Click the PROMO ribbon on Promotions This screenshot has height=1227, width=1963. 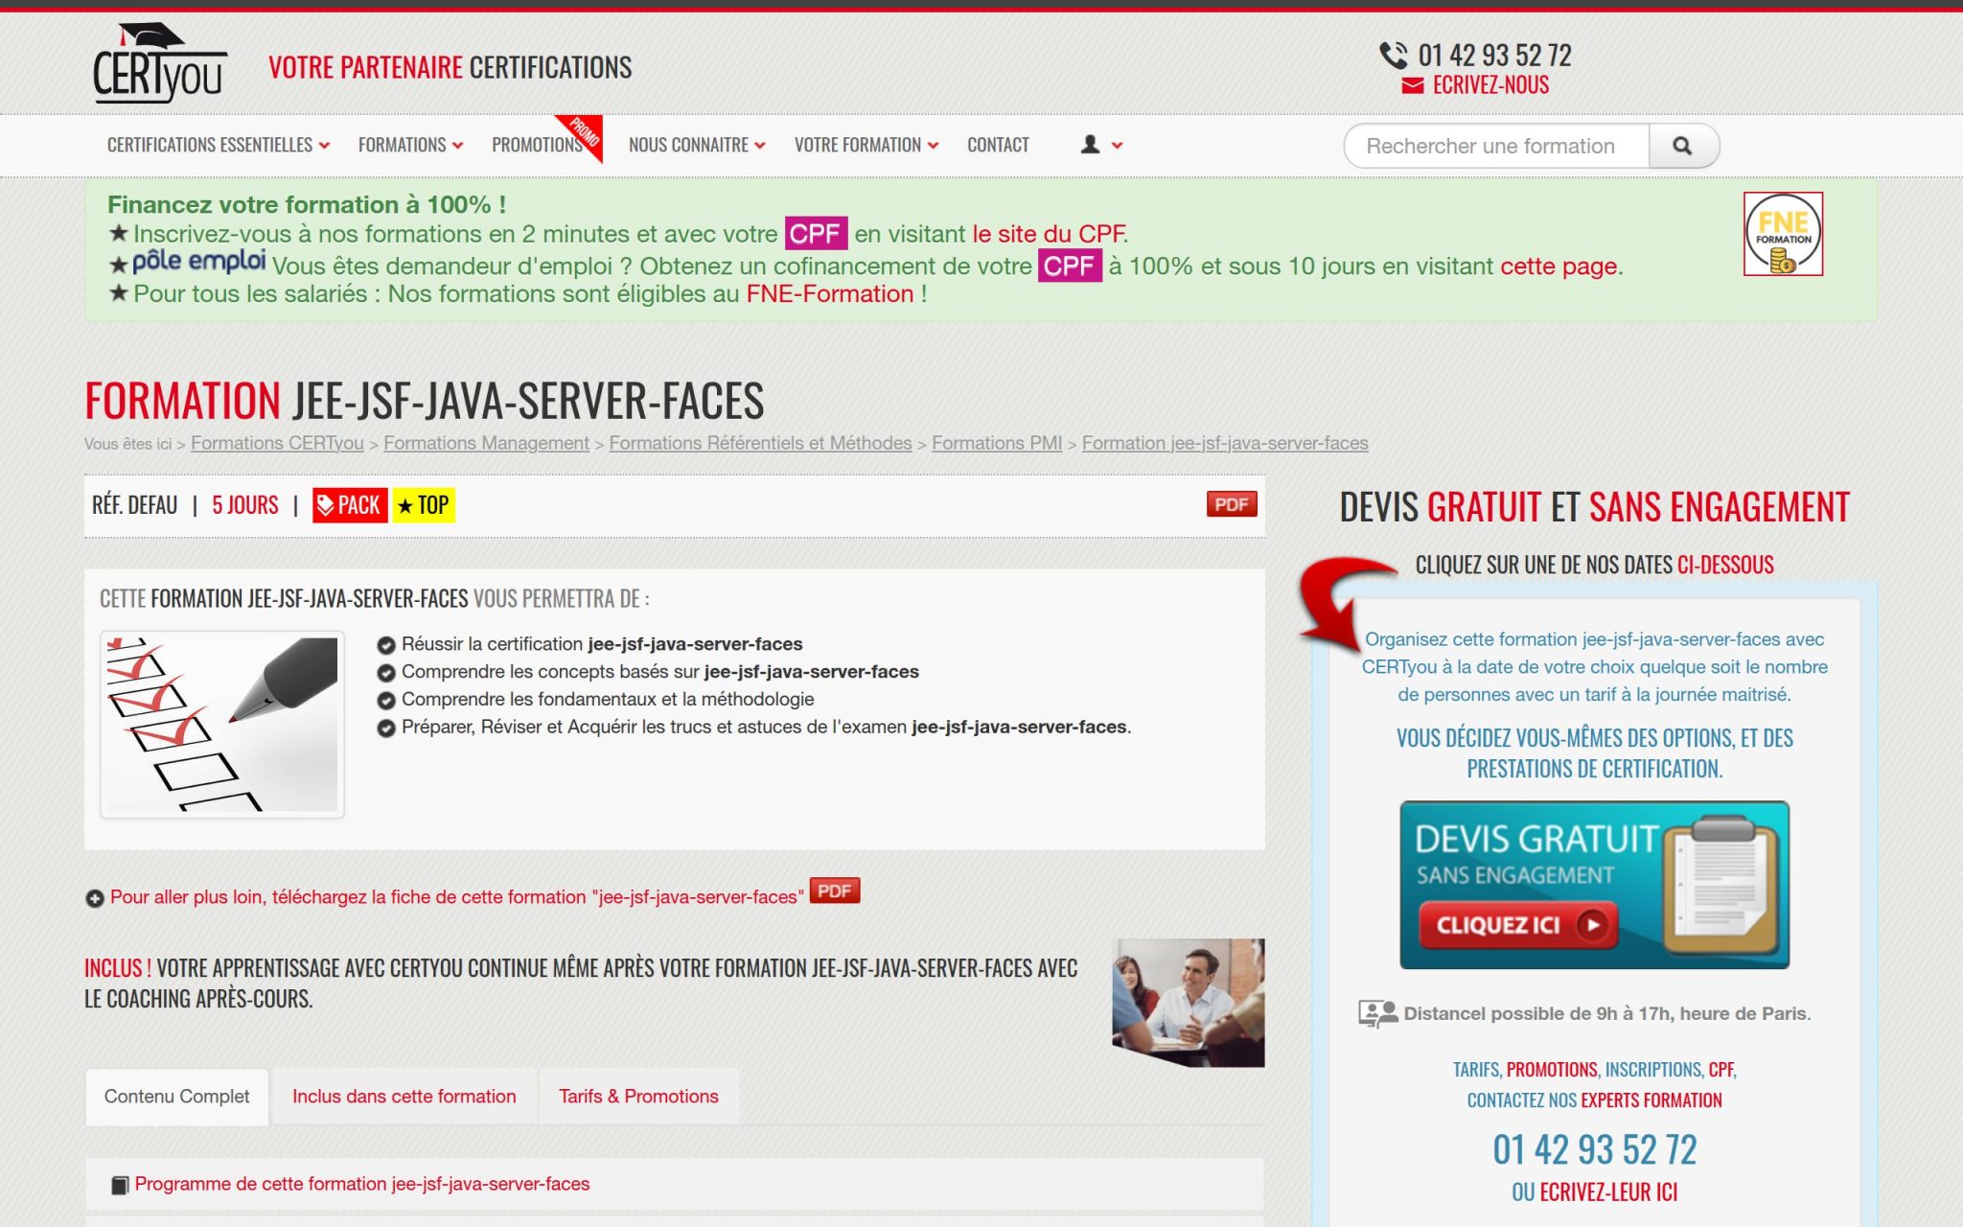tap(583, 135)
